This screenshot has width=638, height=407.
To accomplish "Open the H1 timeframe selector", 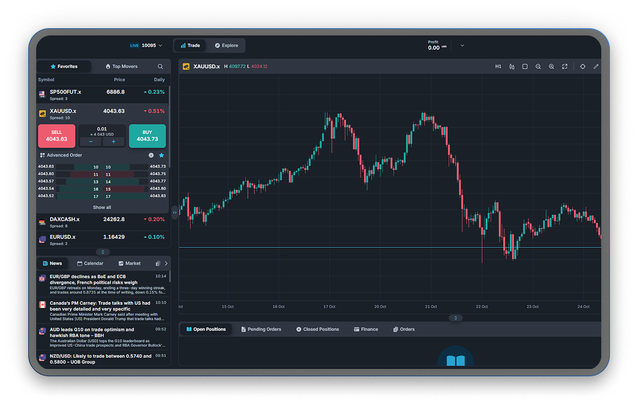I will (498, 66).
